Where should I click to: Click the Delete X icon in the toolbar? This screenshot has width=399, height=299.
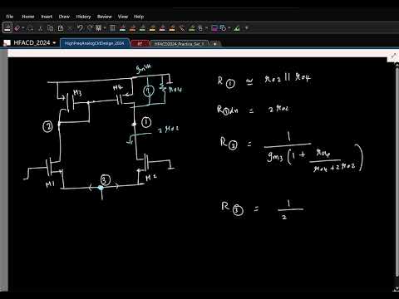click(70, 28)
